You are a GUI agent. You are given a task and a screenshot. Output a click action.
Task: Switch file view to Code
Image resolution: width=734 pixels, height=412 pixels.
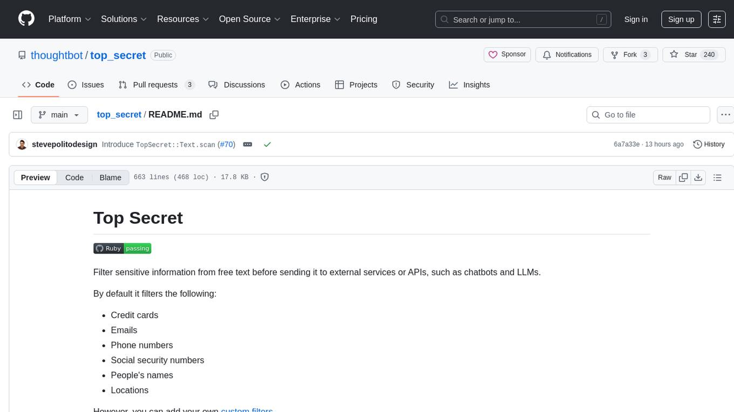[74, 177]
